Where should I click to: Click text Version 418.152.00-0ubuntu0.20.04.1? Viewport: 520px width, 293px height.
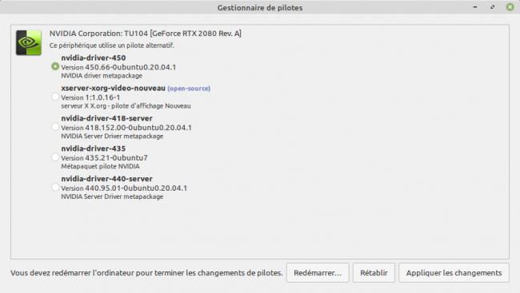click(126, 128)
